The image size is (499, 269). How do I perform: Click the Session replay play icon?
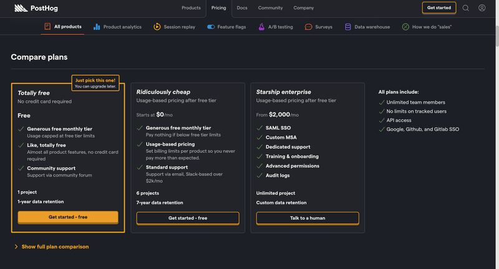click(157, 27)
